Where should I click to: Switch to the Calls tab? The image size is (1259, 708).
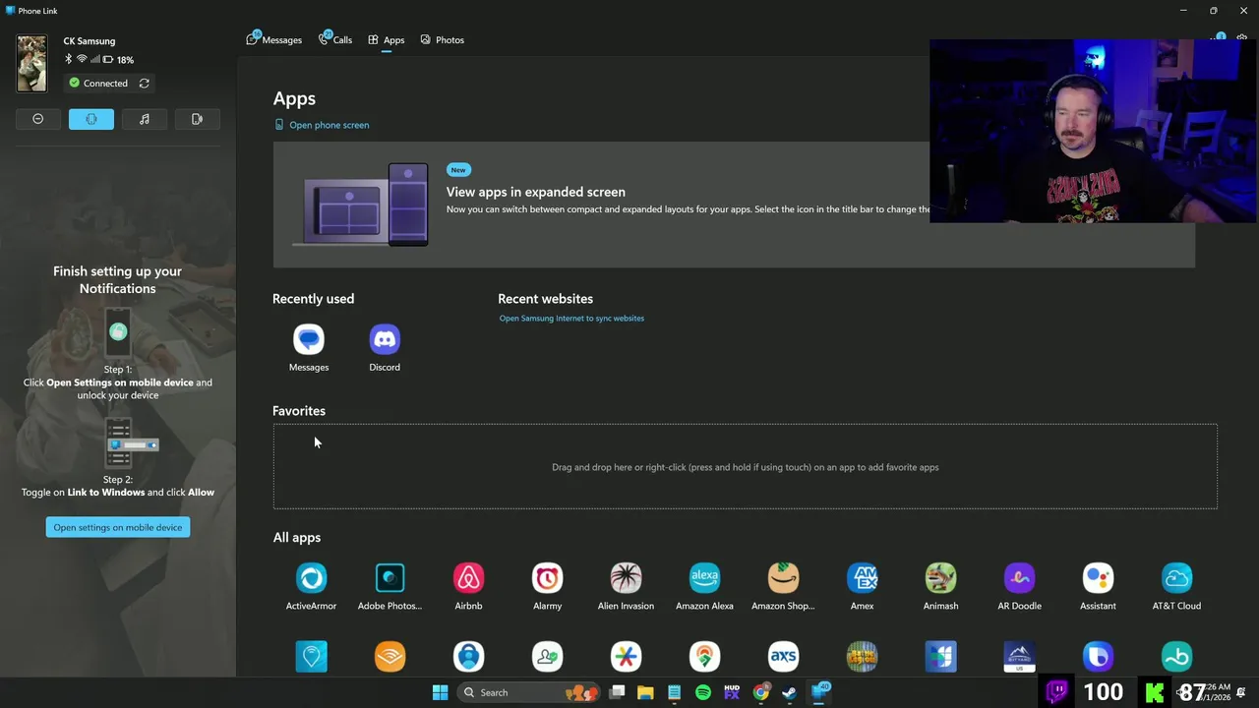335,40
